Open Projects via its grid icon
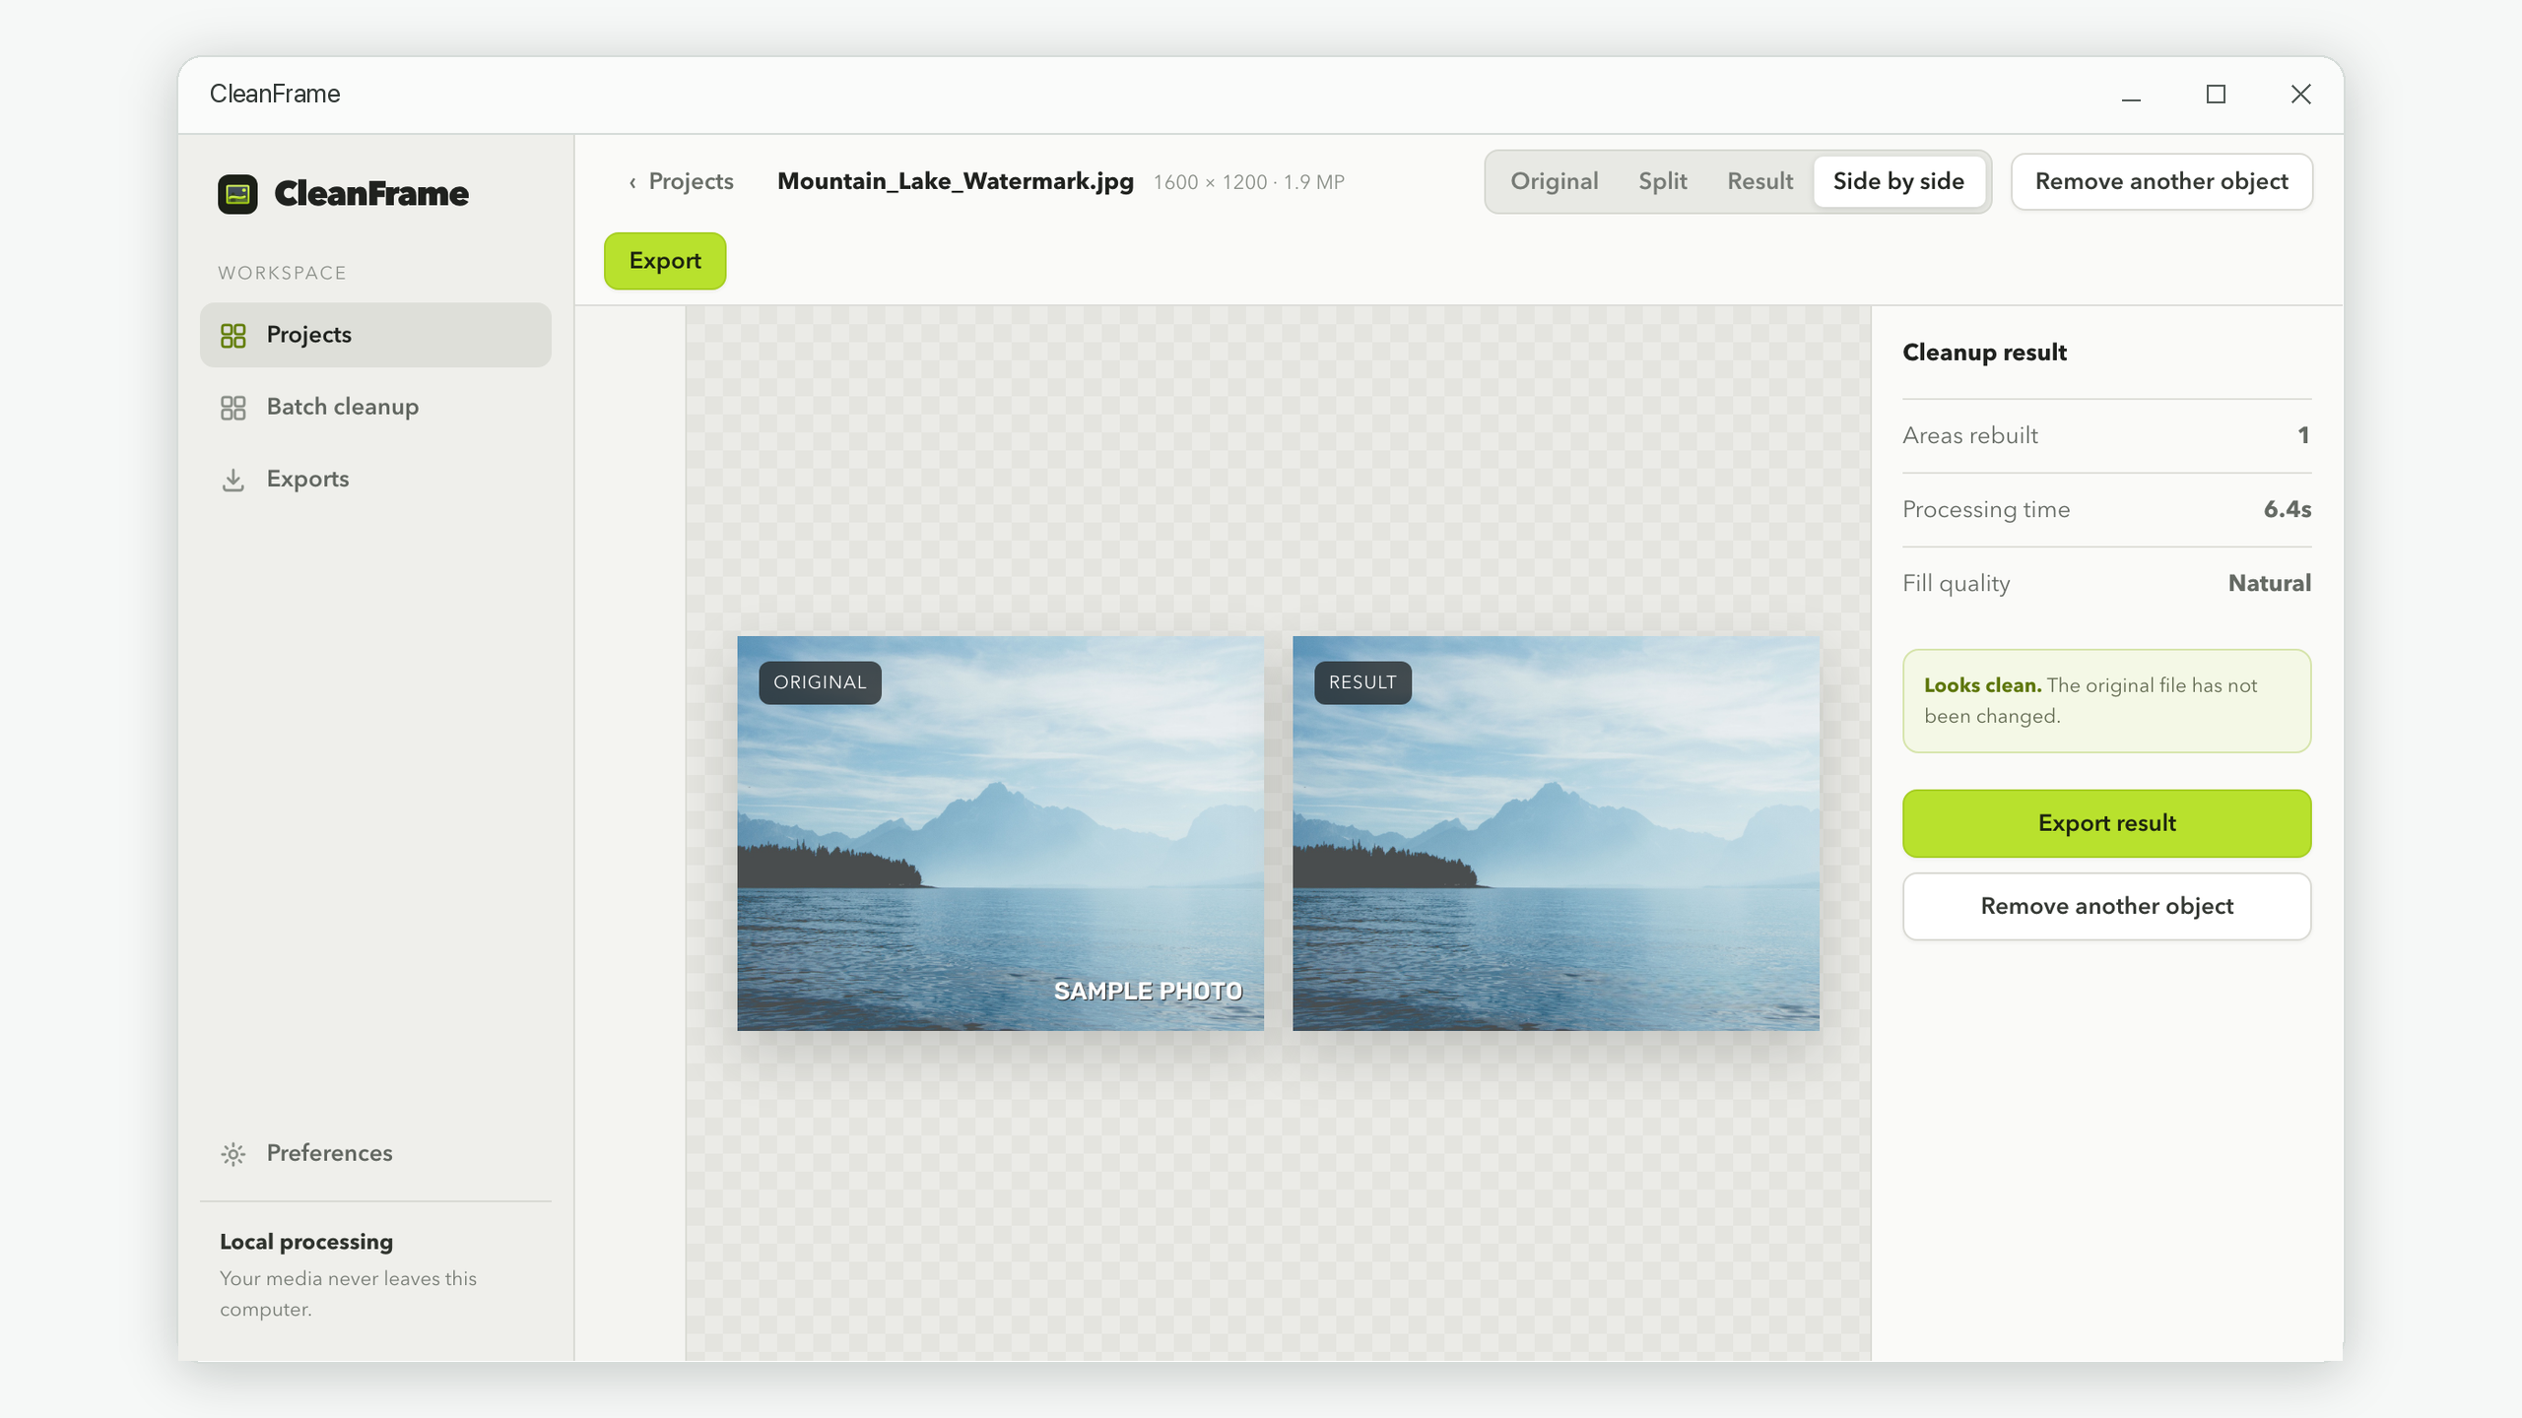2522x1418 pixels. pos(233,336)
